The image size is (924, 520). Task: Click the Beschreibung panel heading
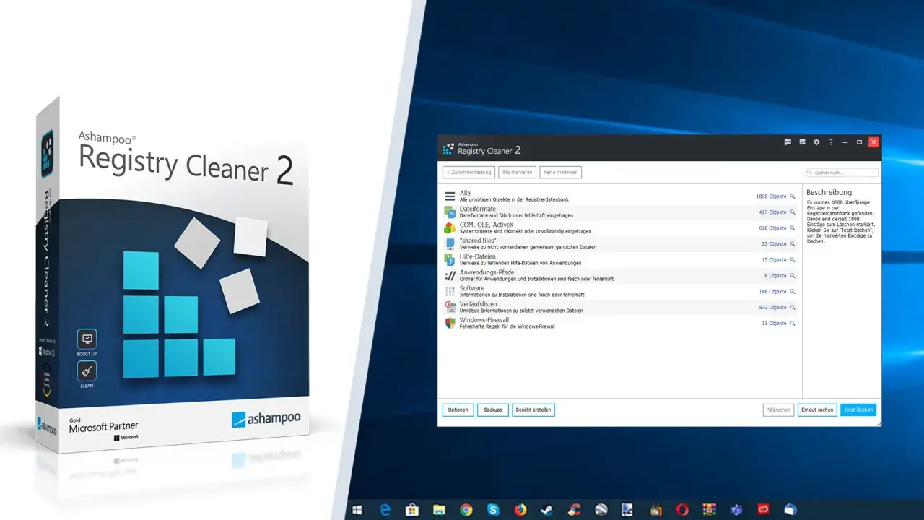click(x=829, y=193)
